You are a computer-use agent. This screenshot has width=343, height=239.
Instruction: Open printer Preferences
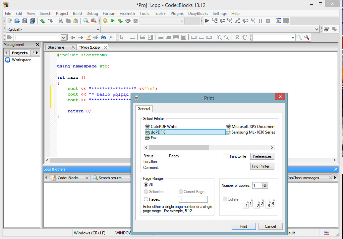[x=262, y=156]
